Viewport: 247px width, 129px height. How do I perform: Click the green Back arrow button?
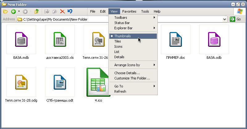tap(13, 11)
